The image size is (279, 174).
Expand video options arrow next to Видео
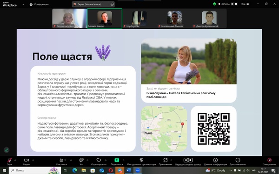33,160
